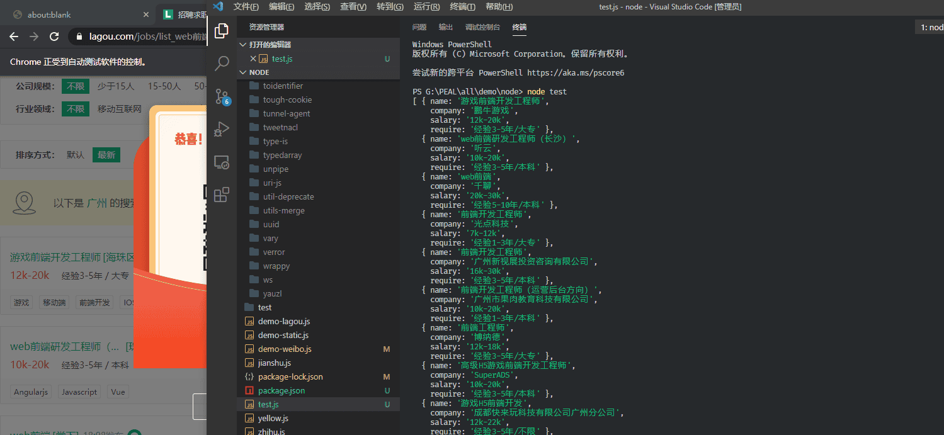Open the Search view in activity bar
Screen dimensions: 944x435
[222, 63]
